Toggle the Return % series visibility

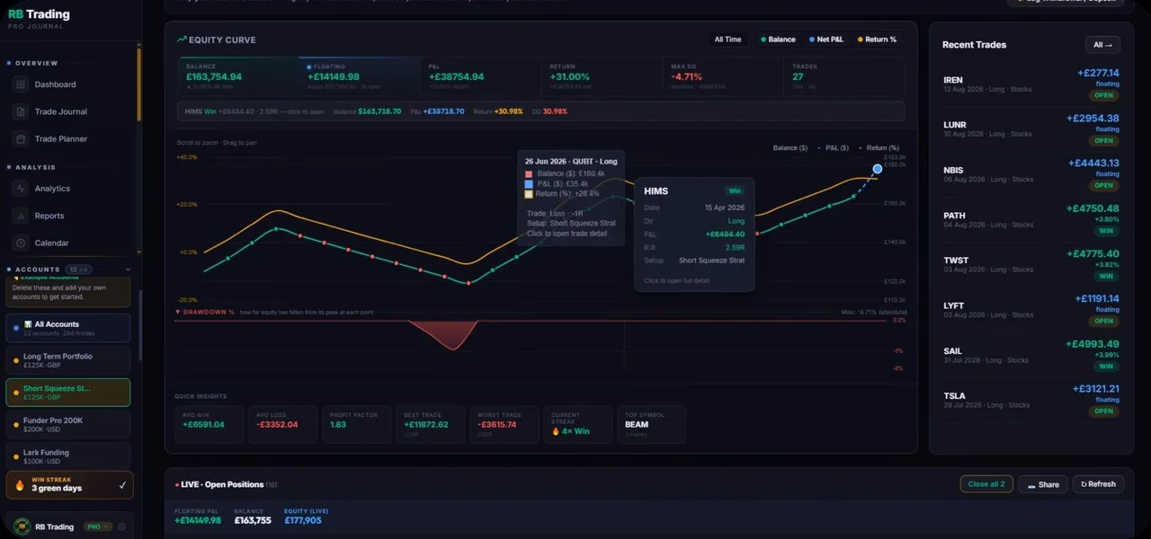[x=877, y=40]
